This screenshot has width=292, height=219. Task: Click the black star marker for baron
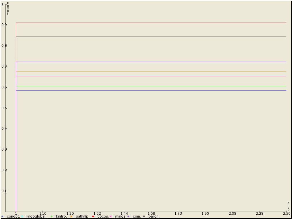(x=144, y=216)
